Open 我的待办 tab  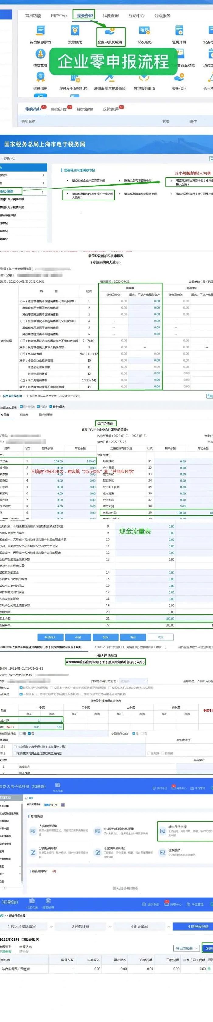pos(33,109)
